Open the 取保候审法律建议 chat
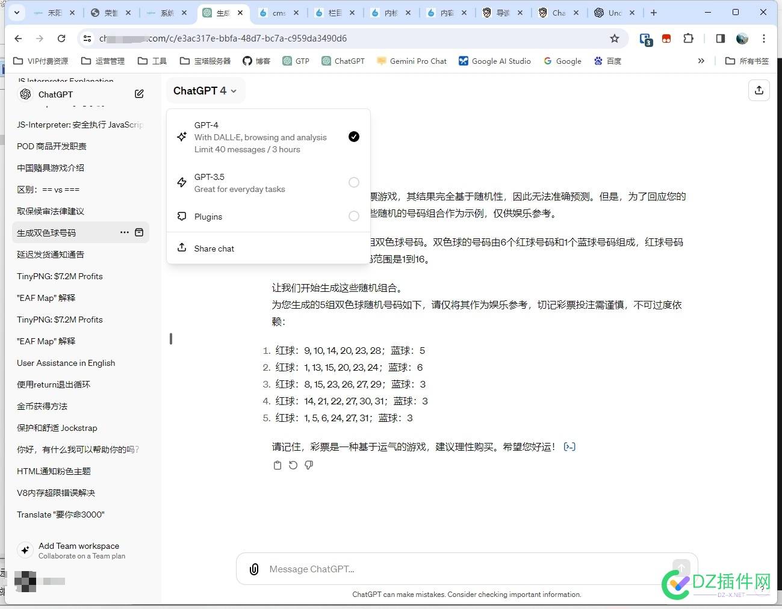Image resolution: width=782 pixels, height=609 pixels. [x=81, y=211]
